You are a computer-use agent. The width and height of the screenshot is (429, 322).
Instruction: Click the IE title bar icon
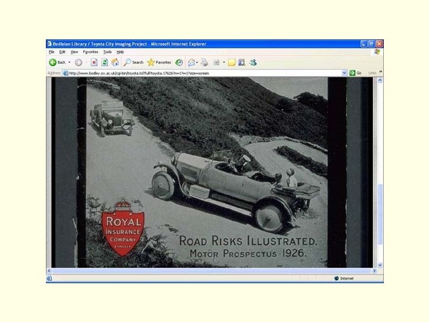click(49, 44)
